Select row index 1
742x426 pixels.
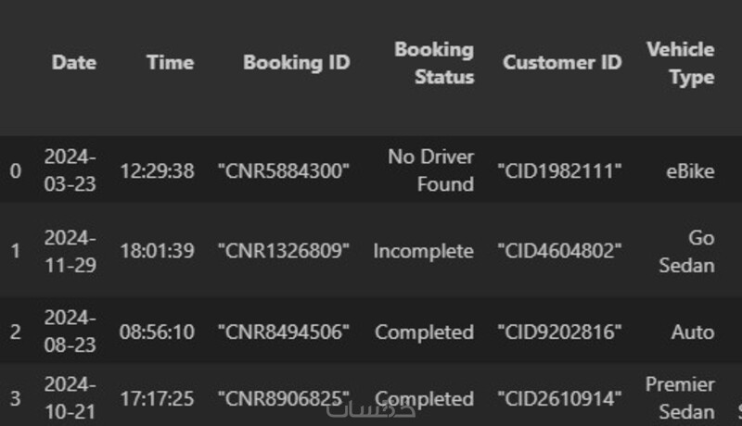point(15,251)
